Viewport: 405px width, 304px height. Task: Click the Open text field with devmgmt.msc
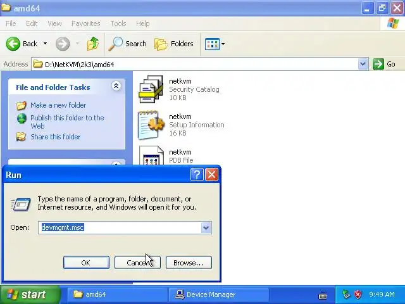pos(120,228)
